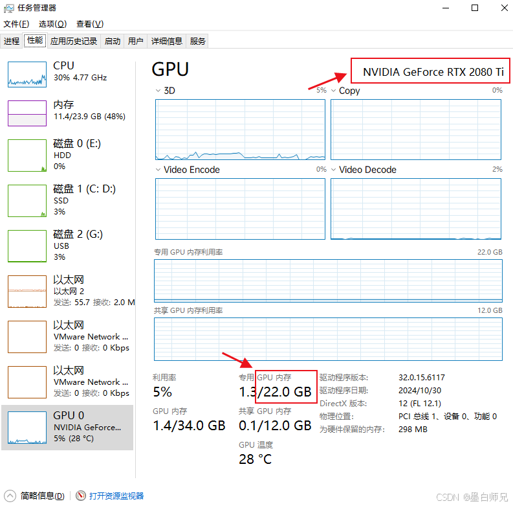Click the driver date 2024/10/30
513x506 pixels.
(x=420, y=390)
